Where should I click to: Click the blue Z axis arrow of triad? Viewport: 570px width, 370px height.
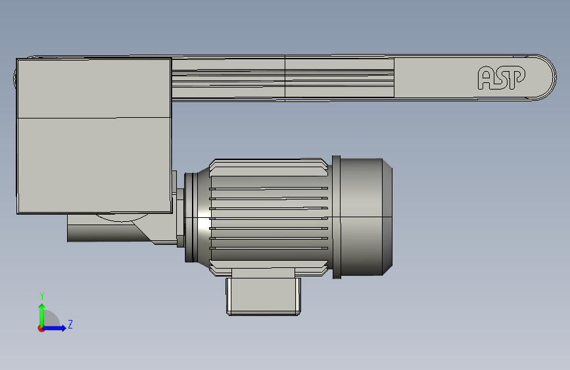pyautogui.click(x=55, y=328)
